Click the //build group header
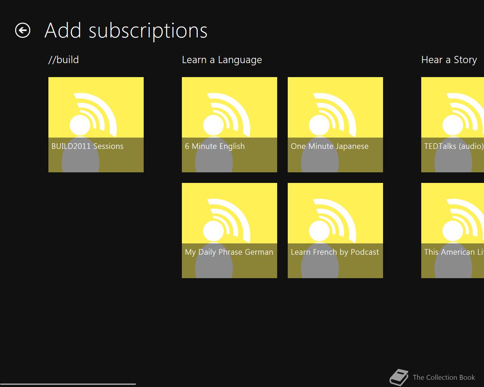The width and height of the screenshot is (484, 387). (x=64, y=60)
